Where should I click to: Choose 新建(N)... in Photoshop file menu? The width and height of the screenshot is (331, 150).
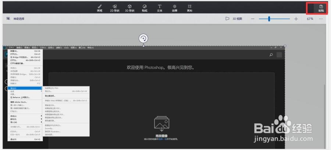coord(25,51)
